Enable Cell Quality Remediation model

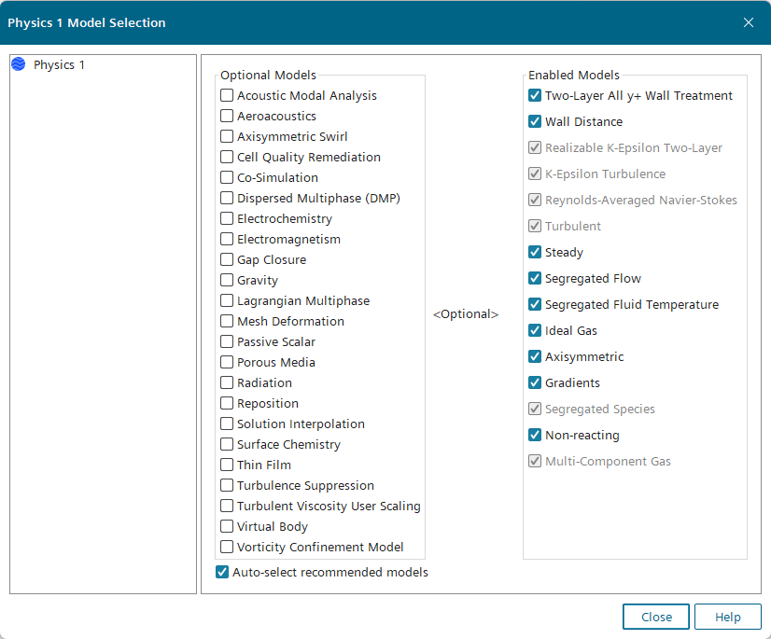coord(227,157)
